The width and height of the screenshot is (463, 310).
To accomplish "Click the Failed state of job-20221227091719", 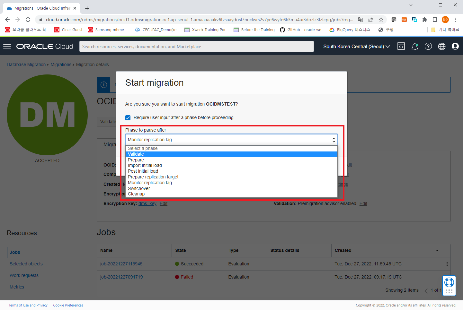I will 184,277.
